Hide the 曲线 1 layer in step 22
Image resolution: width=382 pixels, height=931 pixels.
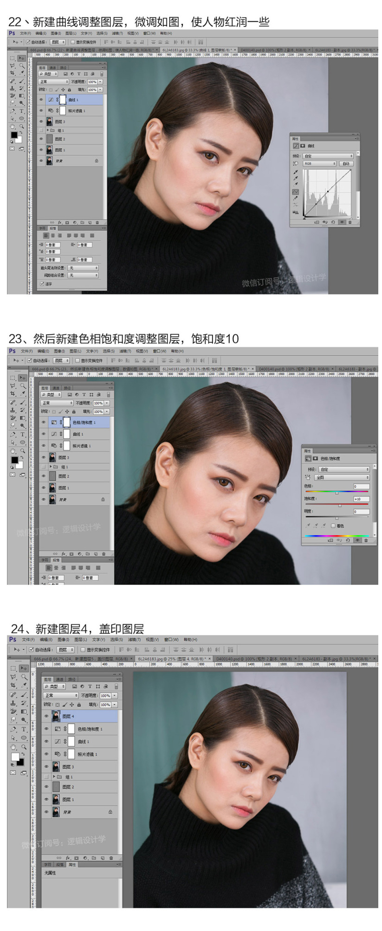41,100
